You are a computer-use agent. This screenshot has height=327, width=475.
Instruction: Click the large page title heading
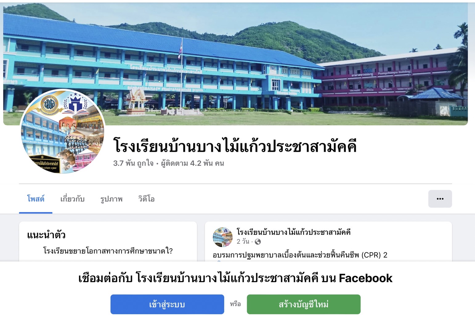click(235, 146)
